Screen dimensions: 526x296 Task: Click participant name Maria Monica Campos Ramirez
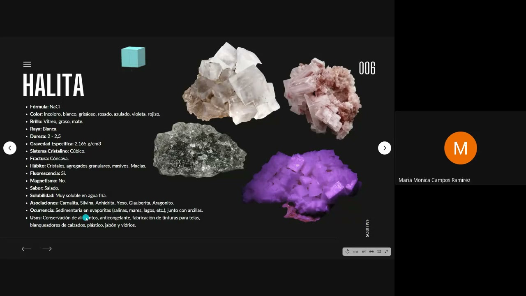click(434, 180)
